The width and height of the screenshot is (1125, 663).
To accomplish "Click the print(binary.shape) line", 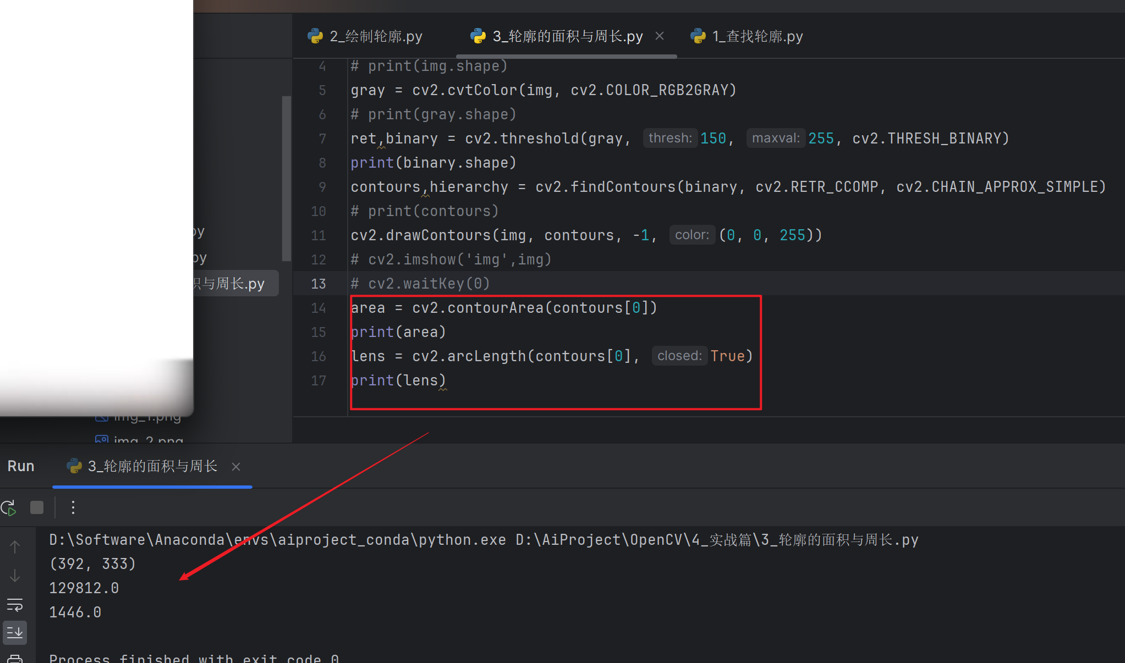I will [433, 163].
